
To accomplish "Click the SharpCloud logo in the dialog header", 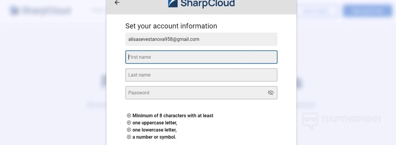I will tap(201, 4).
